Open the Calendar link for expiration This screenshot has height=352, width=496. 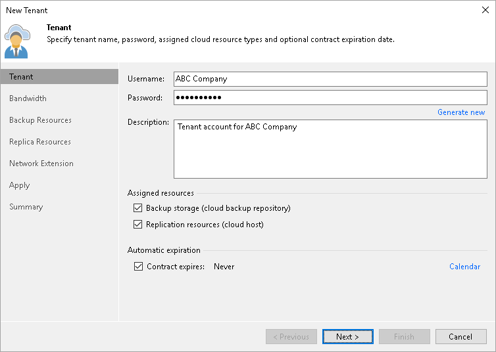point(464,267)
